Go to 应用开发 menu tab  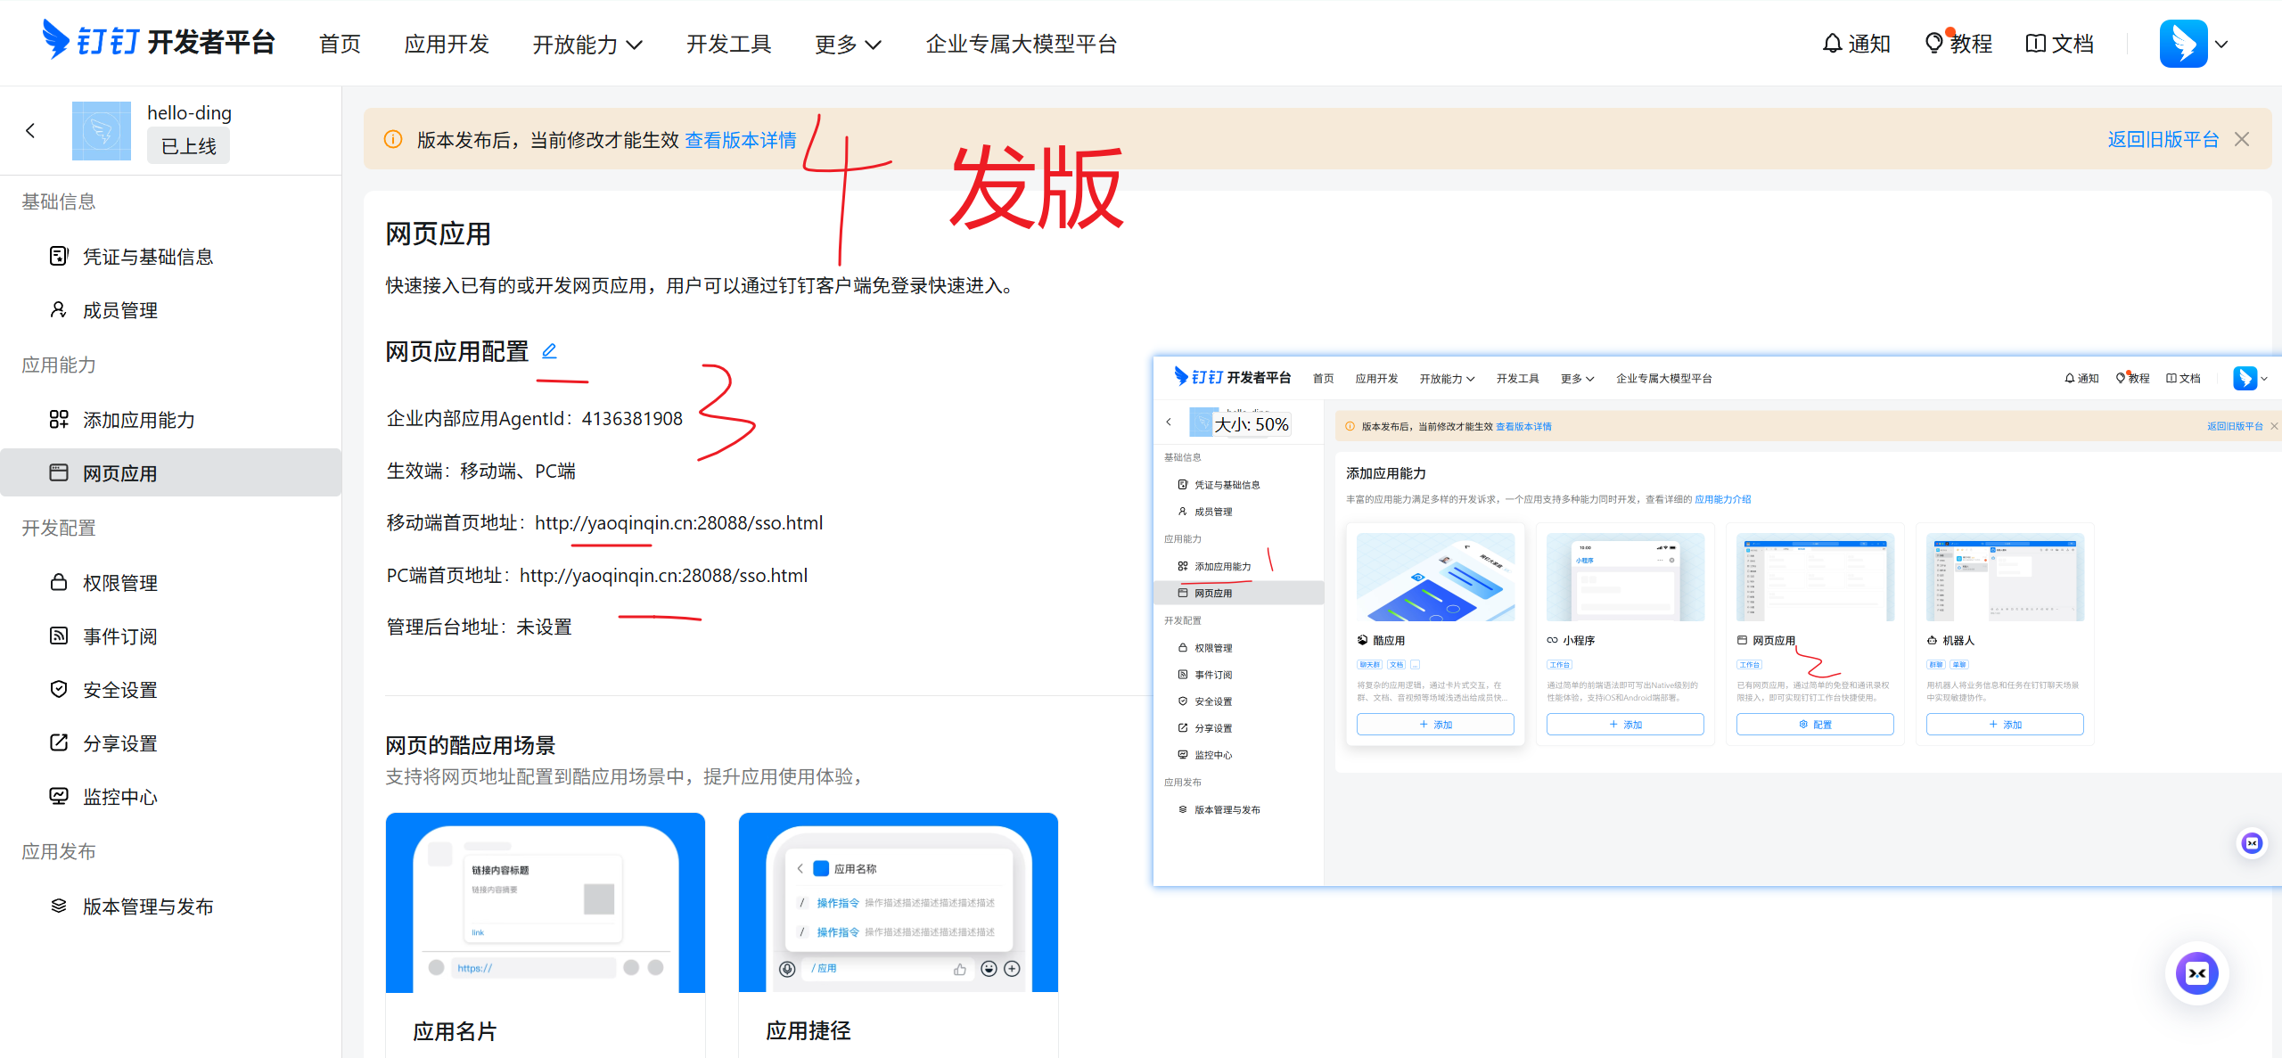coord(447,45)
